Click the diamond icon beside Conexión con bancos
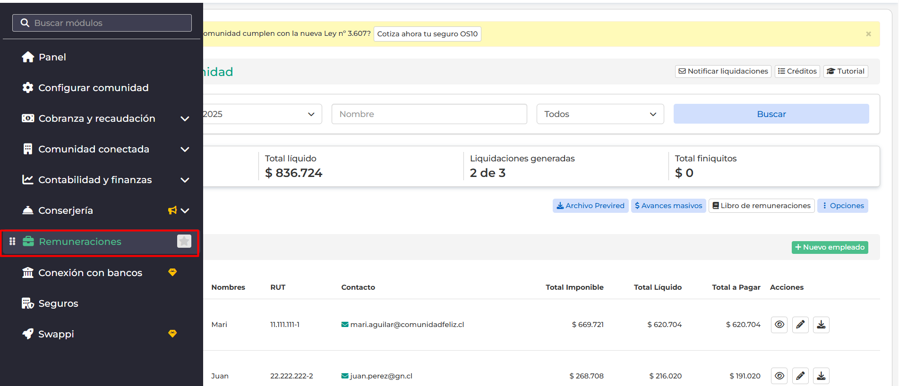Viewport: 899px width, 386px height. click(x=172, y=272)
